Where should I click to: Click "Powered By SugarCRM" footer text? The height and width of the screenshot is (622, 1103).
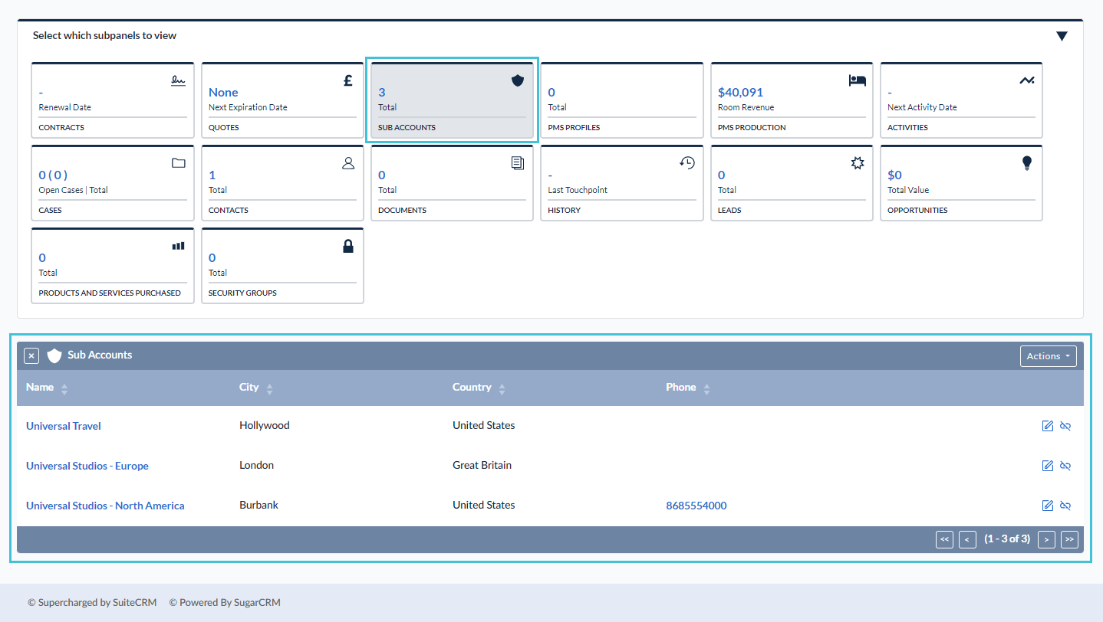[x=225, y=602]
